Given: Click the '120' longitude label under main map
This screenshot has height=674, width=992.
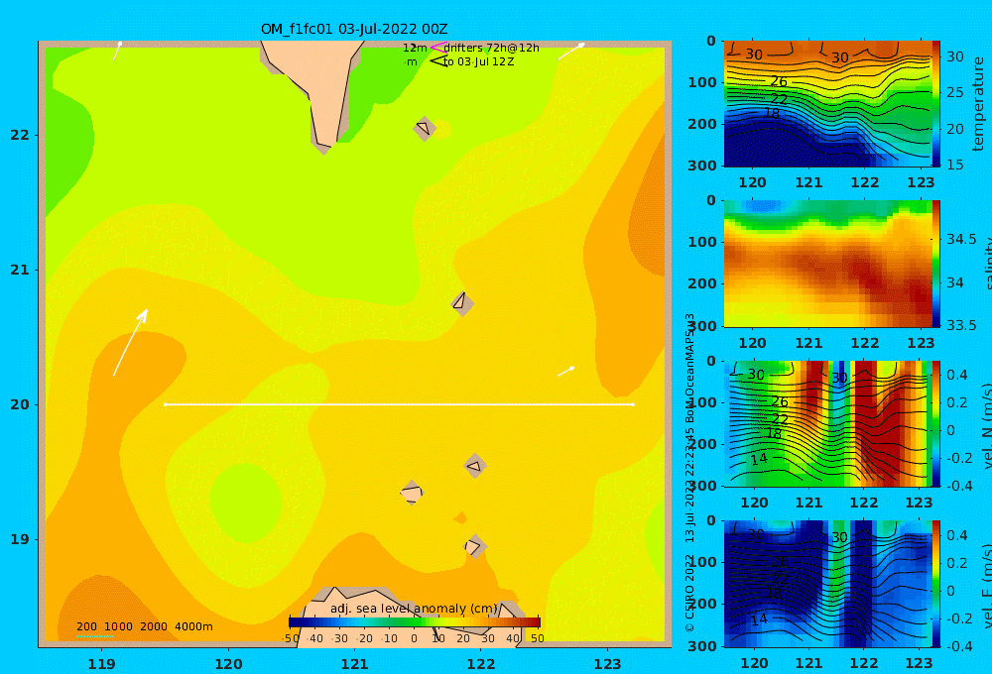Looking at the screenshot, I should click(228, 664).
